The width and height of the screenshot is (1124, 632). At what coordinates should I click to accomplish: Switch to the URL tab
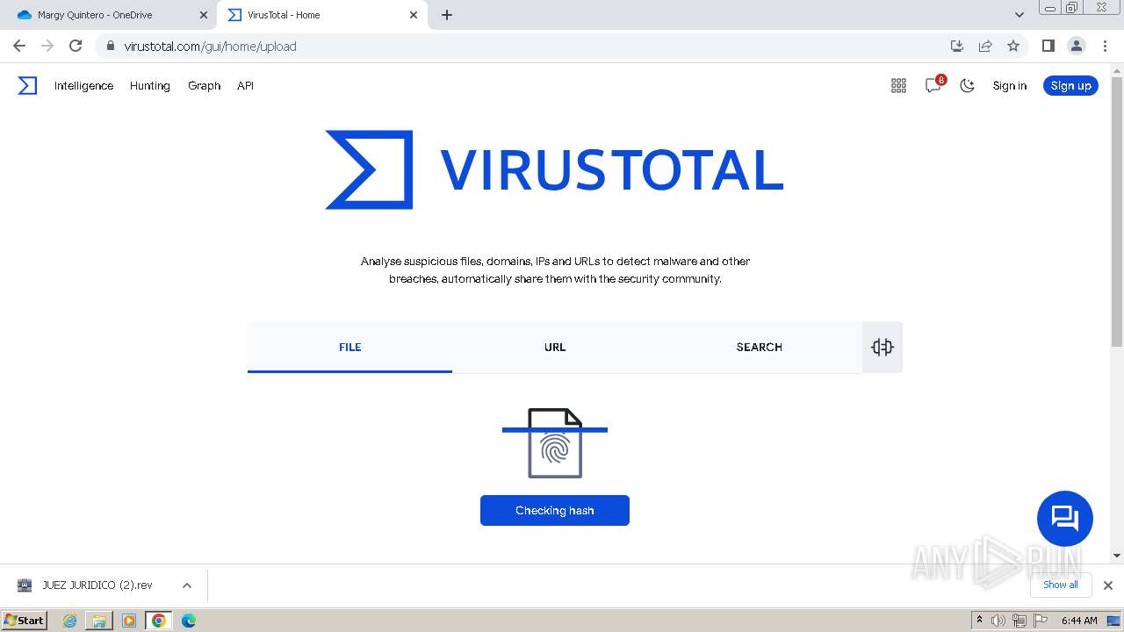(555, 347)
